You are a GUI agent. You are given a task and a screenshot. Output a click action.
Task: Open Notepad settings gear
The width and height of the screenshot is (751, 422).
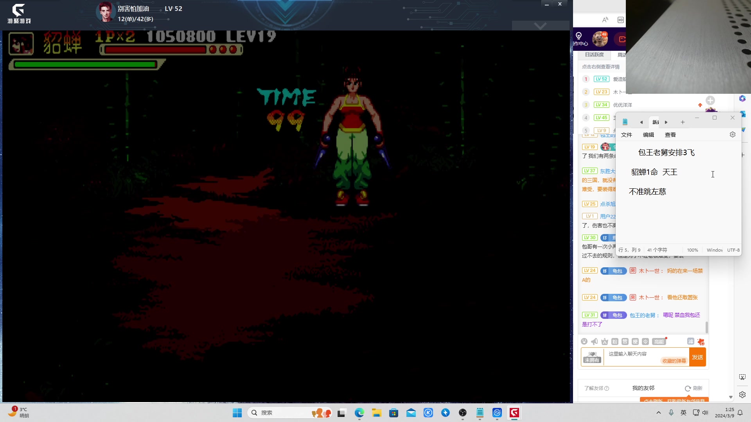[x=733, y=134]
